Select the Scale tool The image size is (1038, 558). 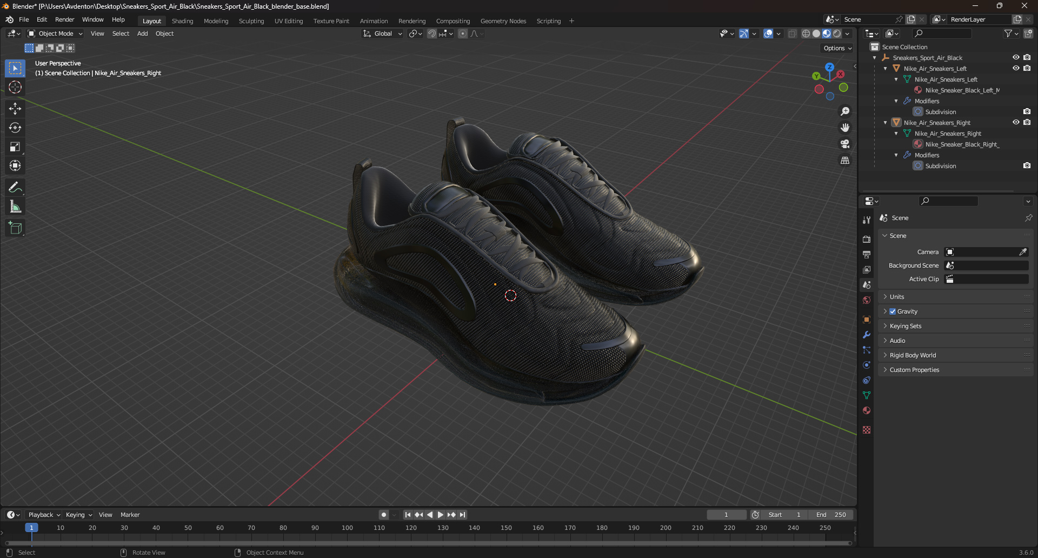click(15, 147)
